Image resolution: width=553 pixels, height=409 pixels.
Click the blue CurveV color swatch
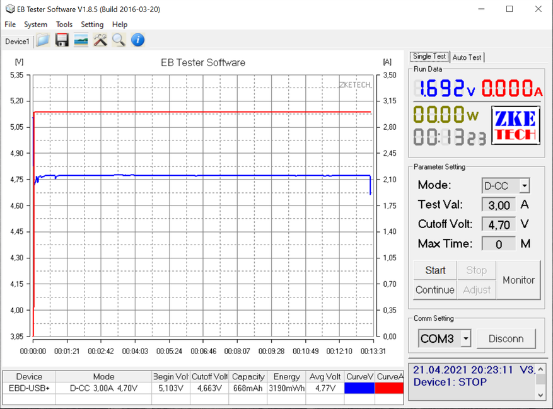tap(359, 388)
